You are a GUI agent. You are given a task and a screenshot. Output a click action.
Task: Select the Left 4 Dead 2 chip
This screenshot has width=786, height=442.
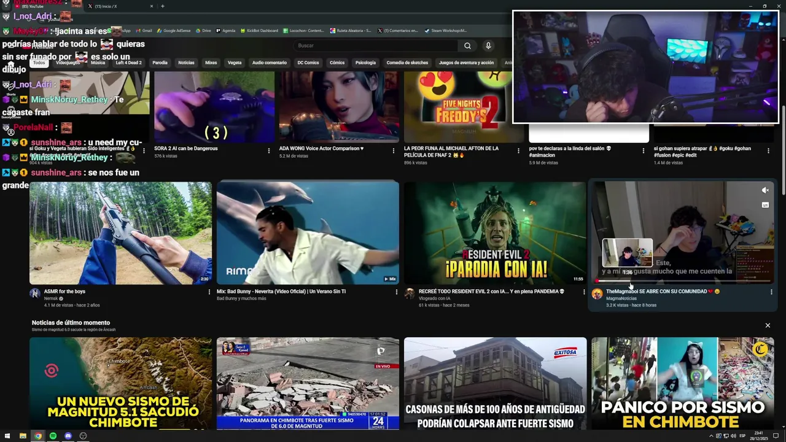tap(128, 63)
